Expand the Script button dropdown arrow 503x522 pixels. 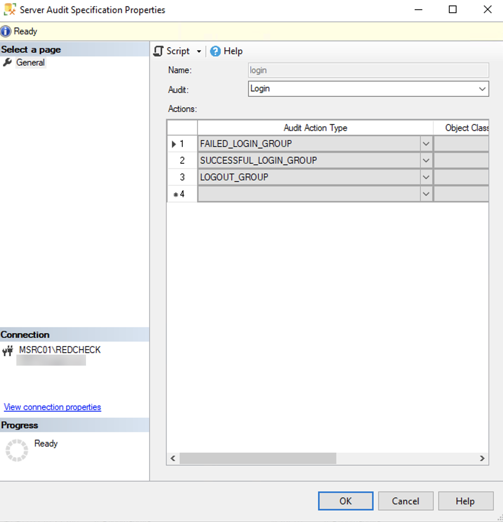(199, 51)
